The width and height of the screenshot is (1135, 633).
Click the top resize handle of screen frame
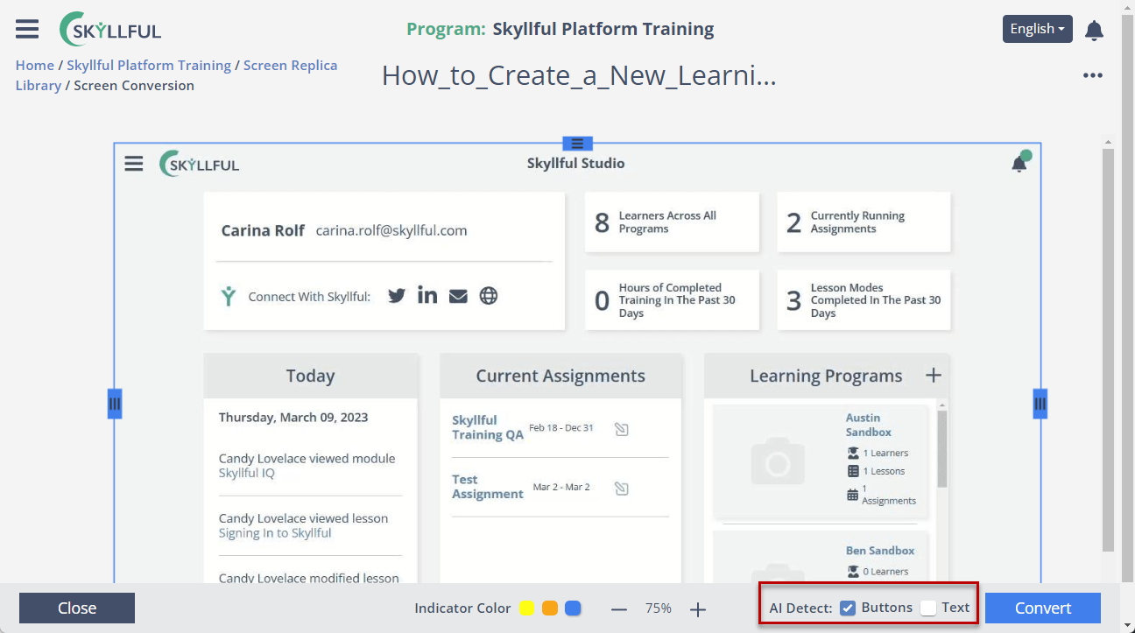coord(577,144)
